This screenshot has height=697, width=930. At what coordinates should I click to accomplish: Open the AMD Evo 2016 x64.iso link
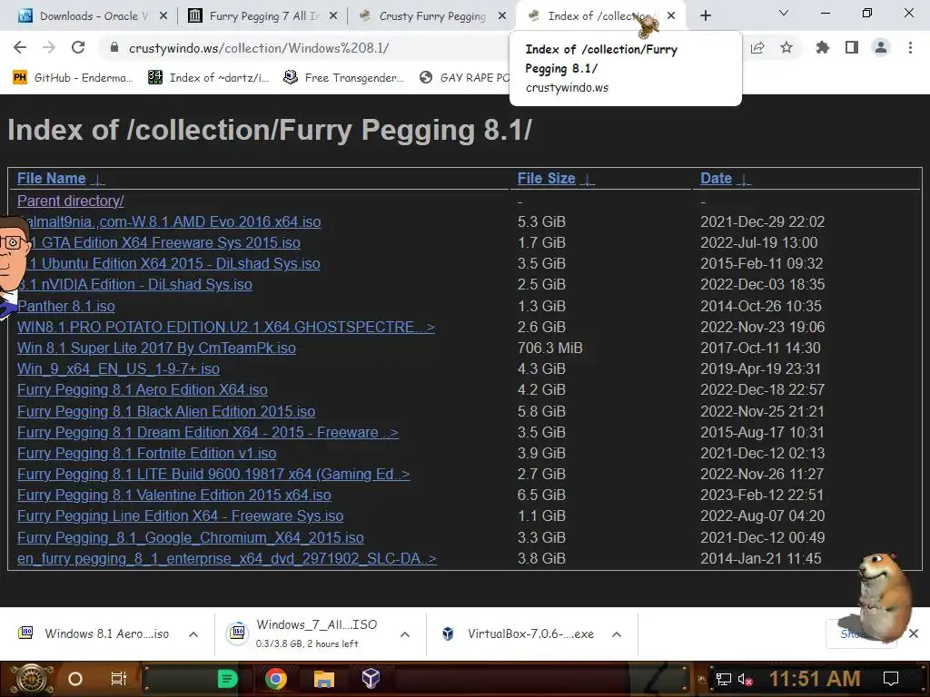click(175, 221)
